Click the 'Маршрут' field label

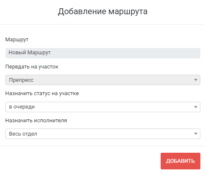pos(17,40)
